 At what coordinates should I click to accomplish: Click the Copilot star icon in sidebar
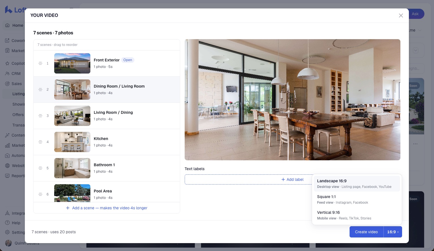coord(7,63)
